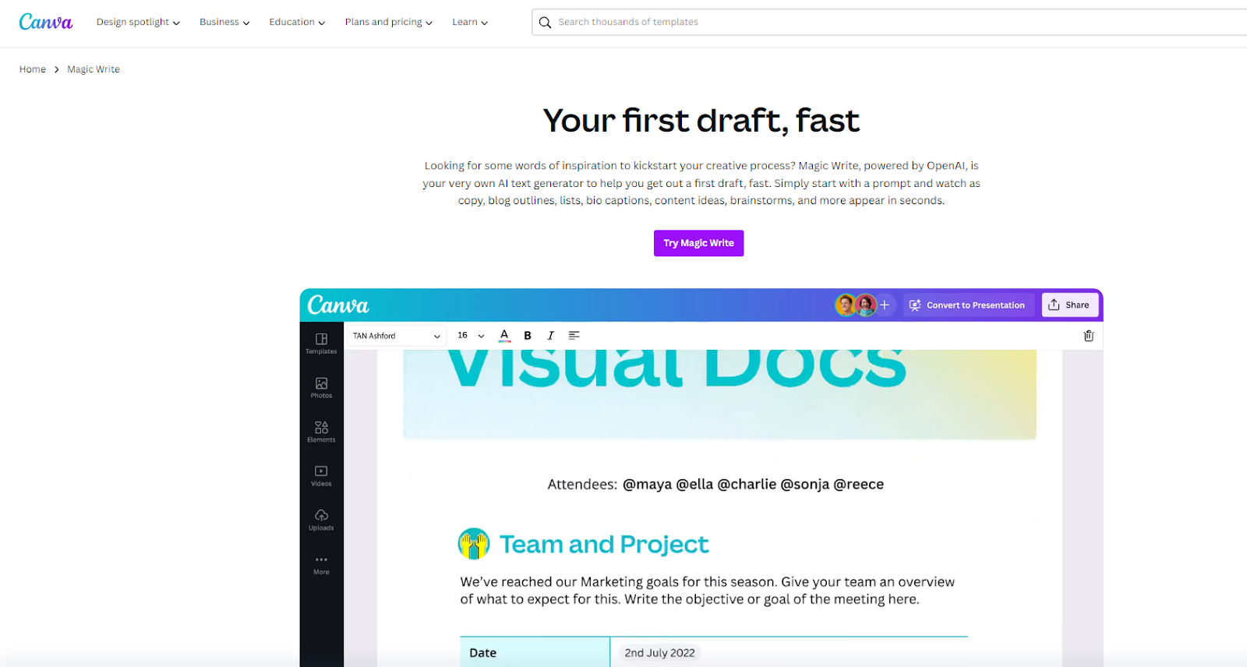Expand the Design spotlight menu
Viewport: 1247px width, 667px height.
138,23
